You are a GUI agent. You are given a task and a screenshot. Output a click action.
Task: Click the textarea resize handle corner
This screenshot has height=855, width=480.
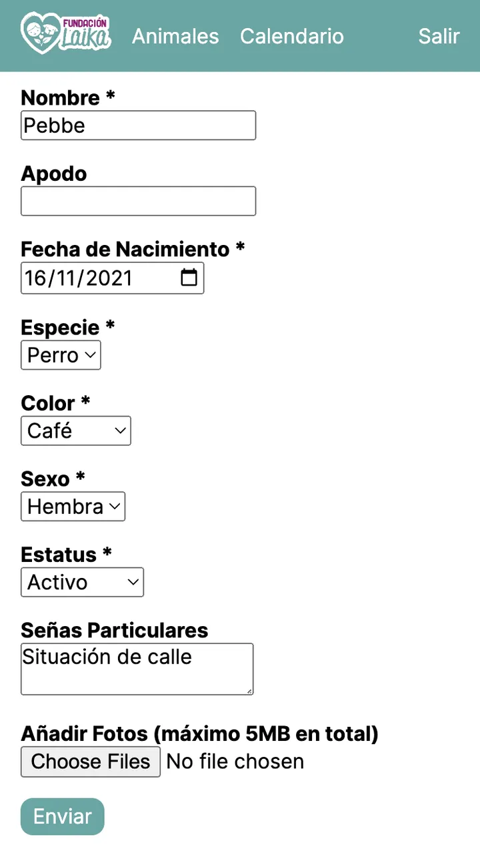[x=249, y=691]
